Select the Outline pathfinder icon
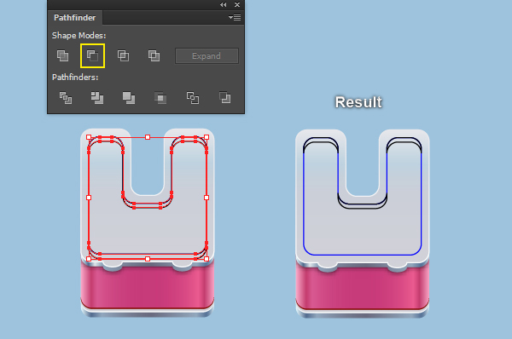512x339 pixels. [193, 98]
